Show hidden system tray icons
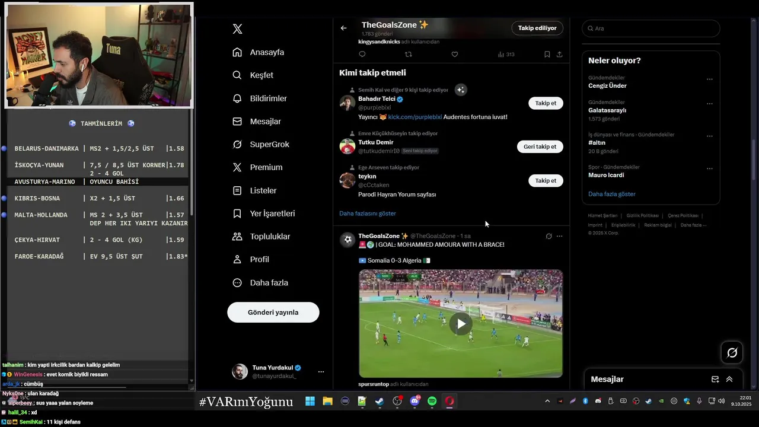Viewport: 759px width, 427px height. 547,401
